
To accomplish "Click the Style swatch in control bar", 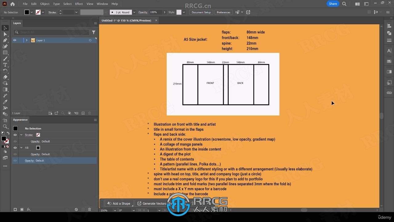I will coord(179,12).
